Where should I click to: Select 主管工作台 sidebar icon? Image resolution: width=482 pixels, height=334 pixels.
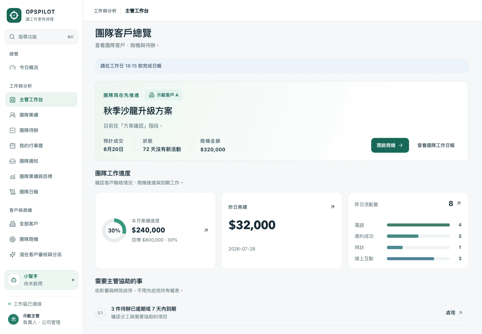pyautogui.click(x=12, y=100)
